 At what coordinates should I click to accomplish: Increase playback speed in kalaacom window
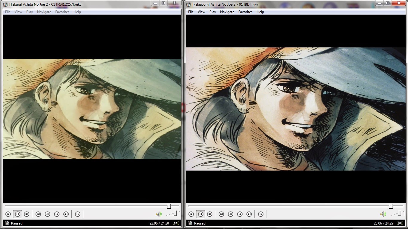click(240, 214)
